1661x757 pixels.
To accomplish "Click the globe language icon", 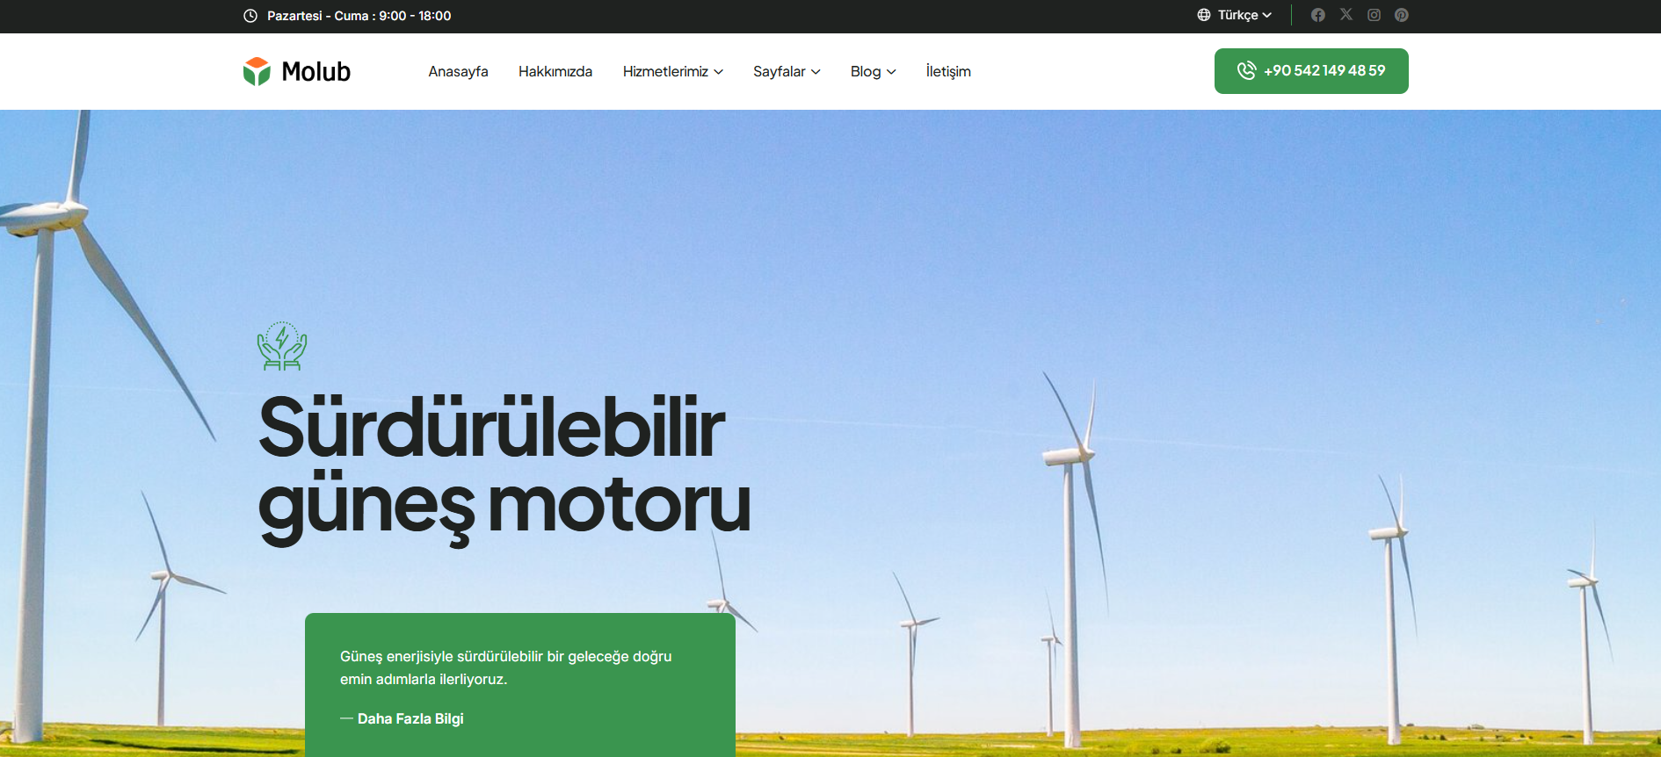I will point(1204,15).
